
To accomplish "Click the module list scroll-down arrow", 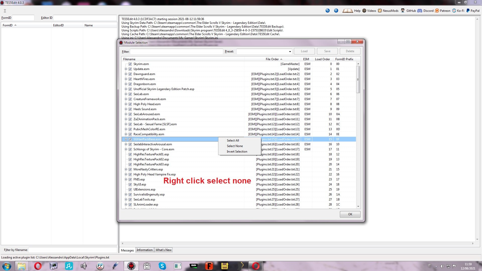I will coord(358,207).
